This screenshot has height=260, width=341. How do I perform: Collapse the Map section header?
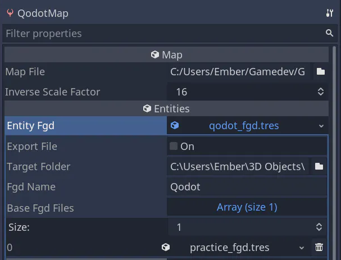click(x=167, y=54)
